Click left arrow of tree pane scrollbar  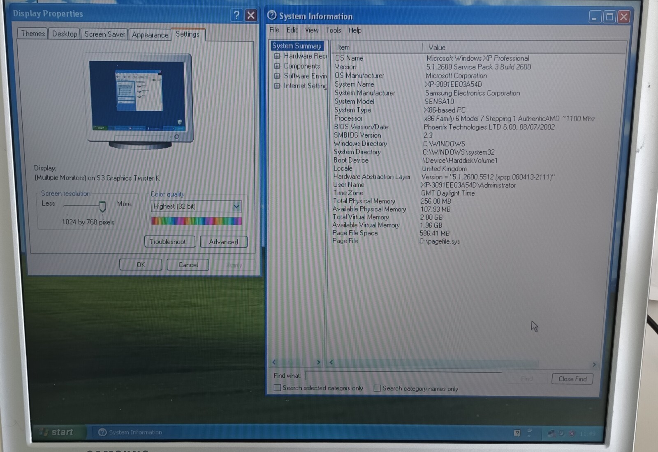[274, 362]
